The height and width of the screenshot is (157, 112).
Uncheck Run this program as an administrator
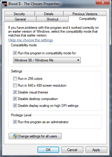(15, 122)
